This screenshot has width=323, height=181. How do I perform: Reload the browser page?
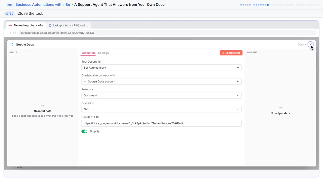[14, 33]
